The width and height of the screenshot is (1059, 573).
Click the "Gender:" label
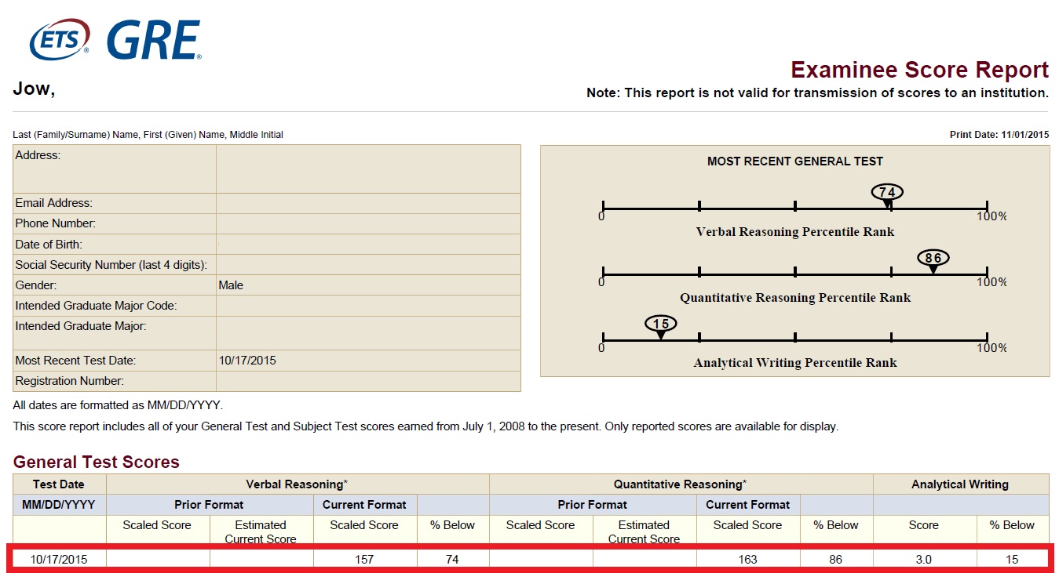coord(36,285)
